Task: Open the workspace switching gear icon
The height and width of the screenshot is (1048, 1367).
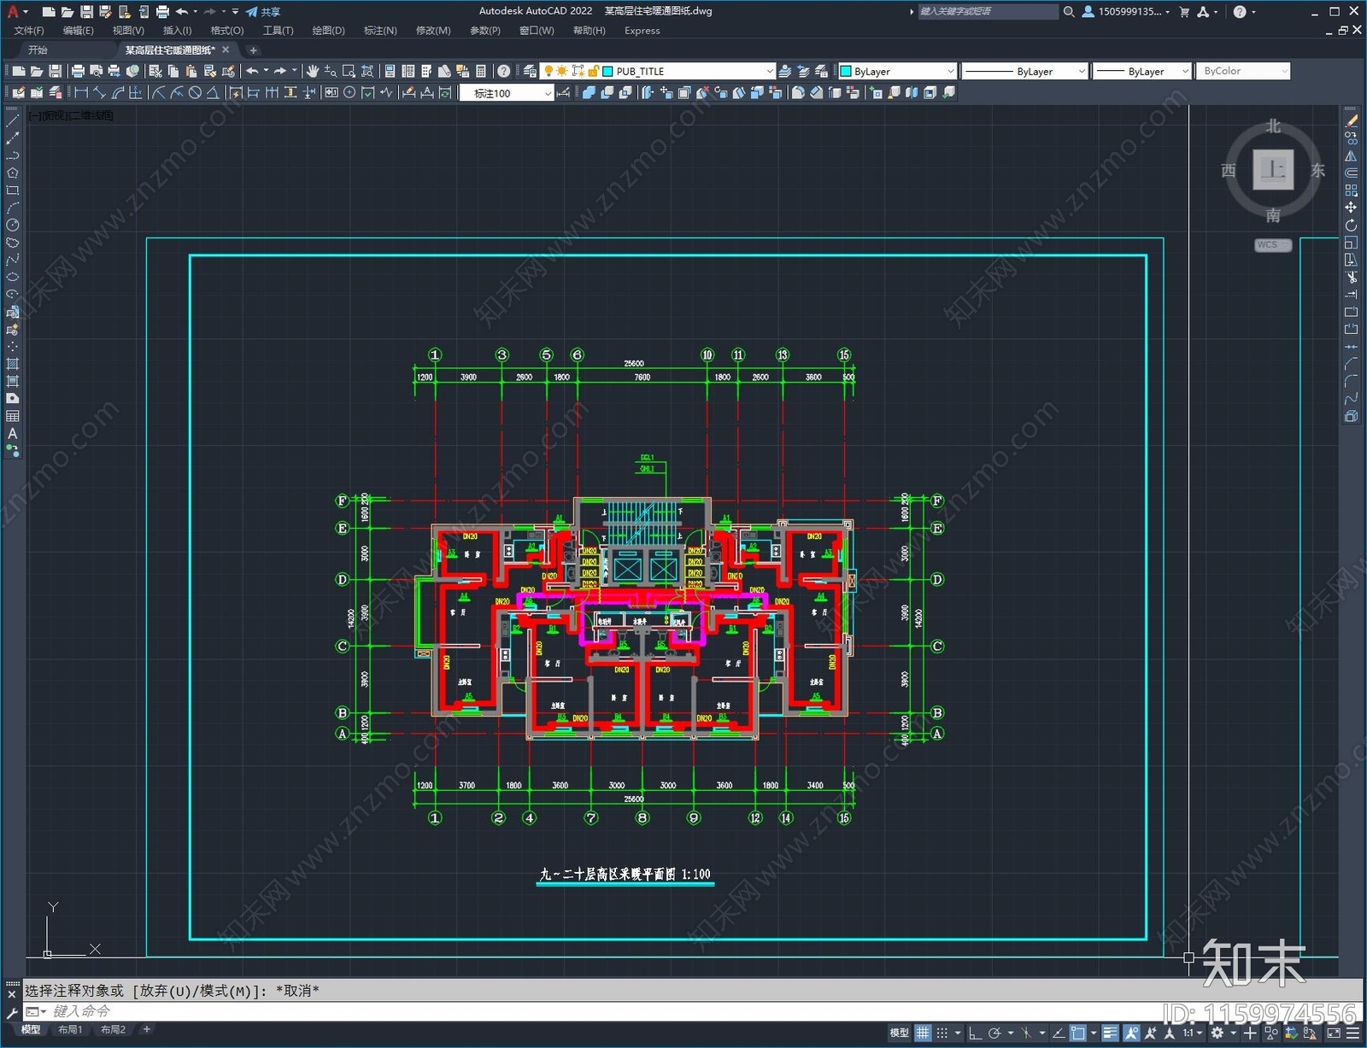Action: [1217, 1033]
